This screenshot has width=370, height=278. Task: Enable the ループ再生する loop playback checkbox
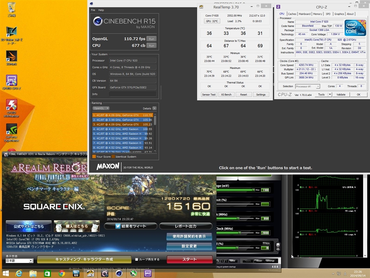136,259
